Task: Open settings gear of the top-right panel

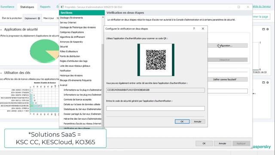Action: coord(268,29)
